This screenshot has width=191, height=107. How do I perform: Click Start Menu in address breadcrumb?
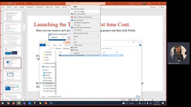coord(66,48)
